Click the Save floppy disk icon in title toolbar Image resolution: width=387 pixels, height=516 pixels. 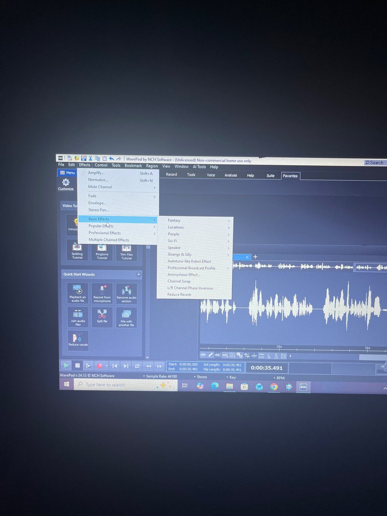pos(83,158)
